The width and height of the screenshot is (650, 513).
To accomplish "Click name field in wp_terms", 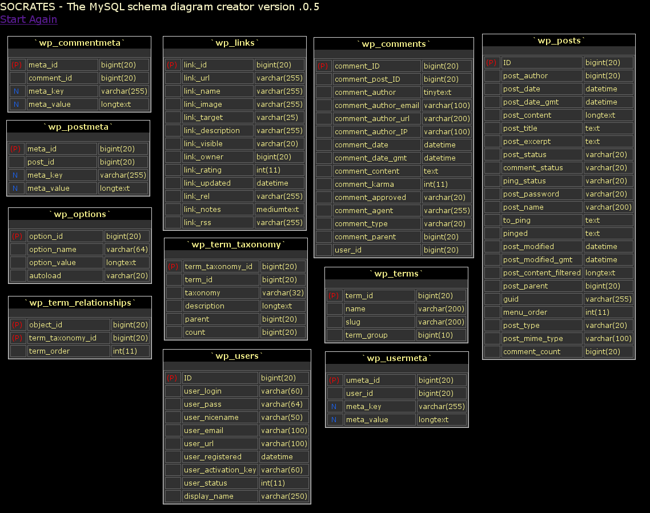I will 379,309.
